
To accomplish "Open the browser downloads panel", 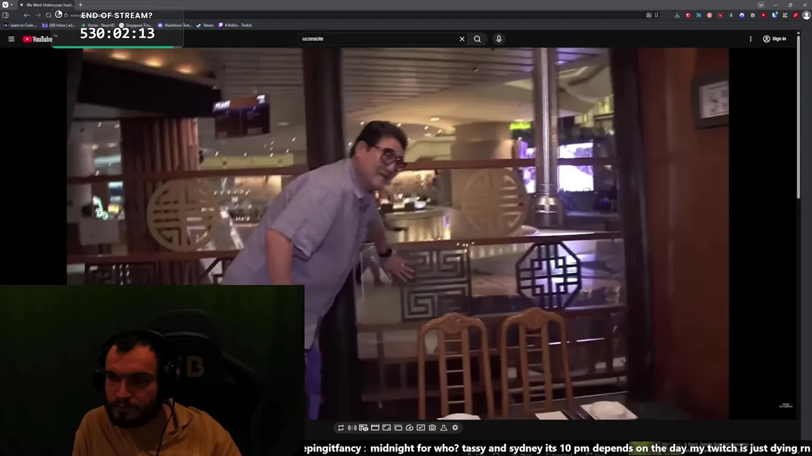I will (x=677, y=15).
